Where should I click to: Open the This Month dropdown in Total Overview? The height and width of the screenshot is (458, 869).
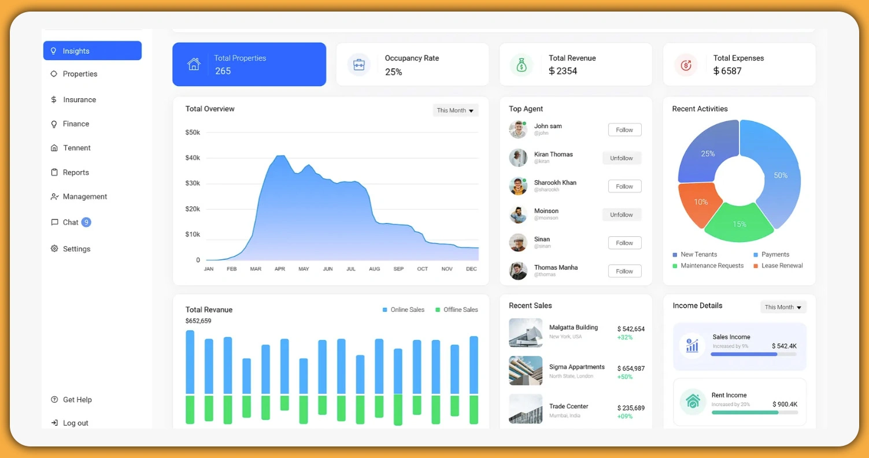(x=455, y=110)
